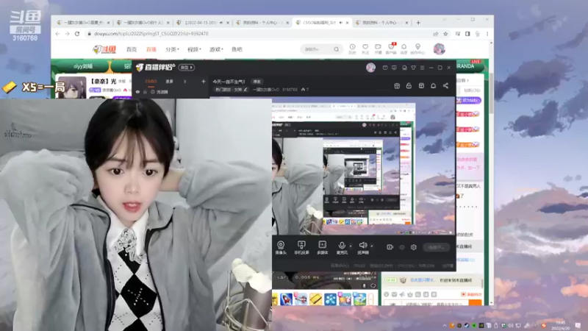Click the streaming tool user avatar
Screen dimensions: 588x331
370,67
